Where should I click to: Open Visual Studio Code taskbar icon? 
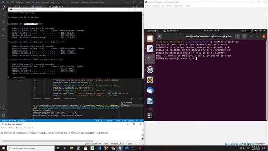(x=99, y=148)
